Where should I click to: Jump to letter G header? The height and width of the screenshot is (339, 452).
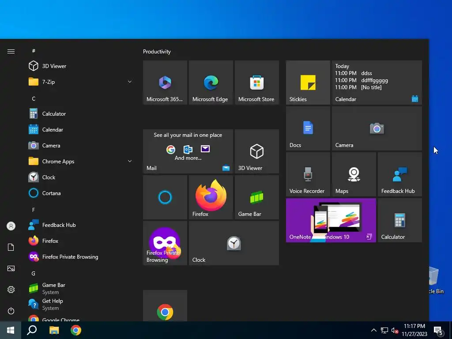pos(34,273)
